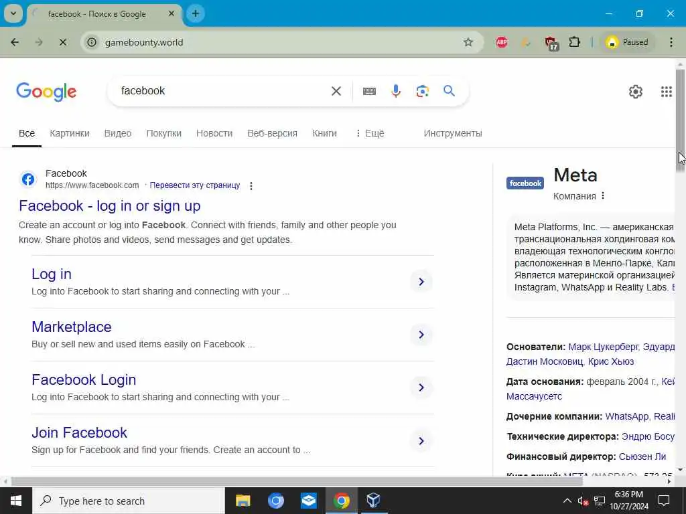This screenshot has width=686, height=514.
Task: Select the Все results tab
Action: [x=27, y=133]
